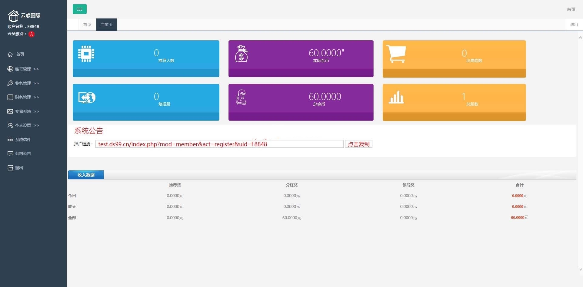Click the globe monitor icon on 复投股 card
583x287 pixels.
[87, 97]
